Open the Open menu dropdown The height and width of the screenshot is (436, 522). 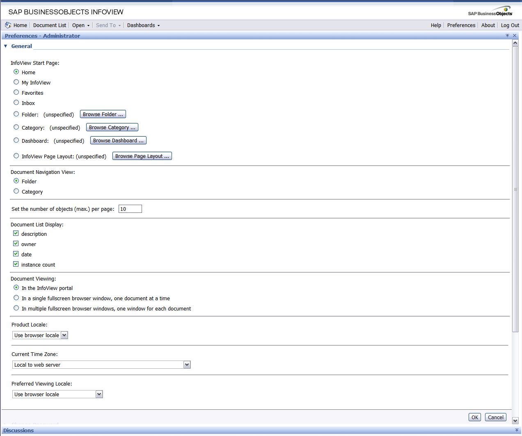click(81, 25)
